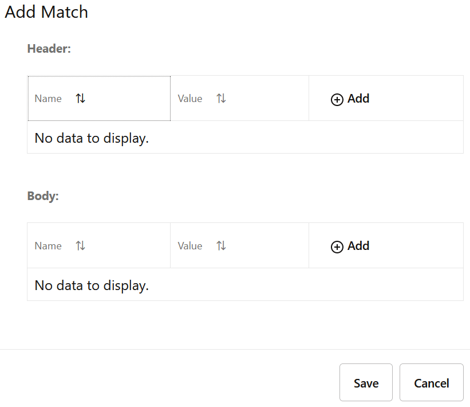Click the sort arrows beside Body Name column
The image size is (470, 407).
tap(80, 246)
